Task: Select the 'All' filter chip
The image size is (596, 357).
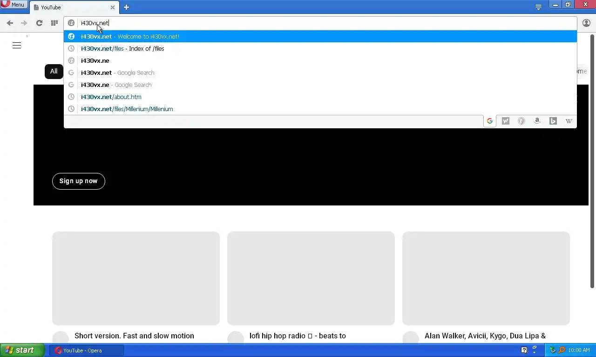Action: tap(54, 71)
